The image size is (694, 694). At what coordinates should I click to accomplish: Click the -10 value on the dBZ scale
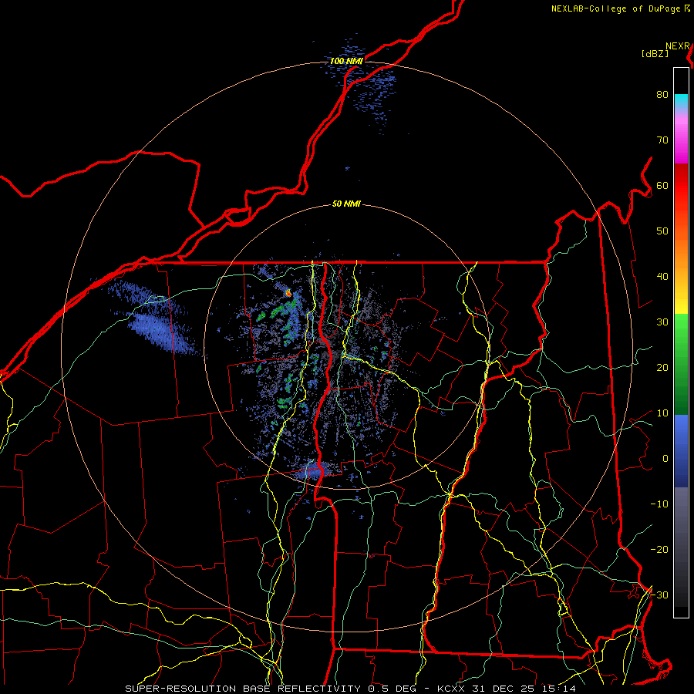coord(659,504)
